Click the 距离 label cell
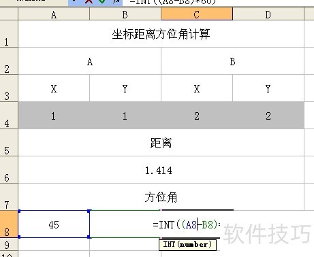 pos(161,143)
